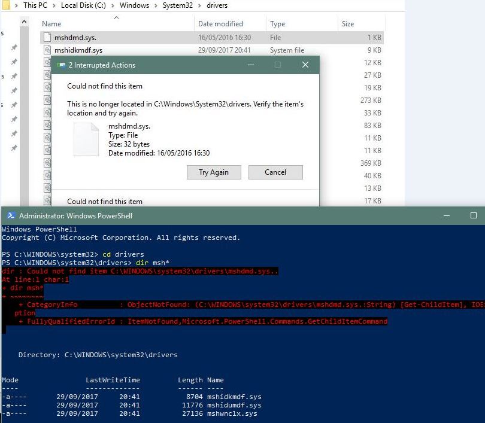Click 273 KB size entry
The image size is (485, 423).
point(371,101)
